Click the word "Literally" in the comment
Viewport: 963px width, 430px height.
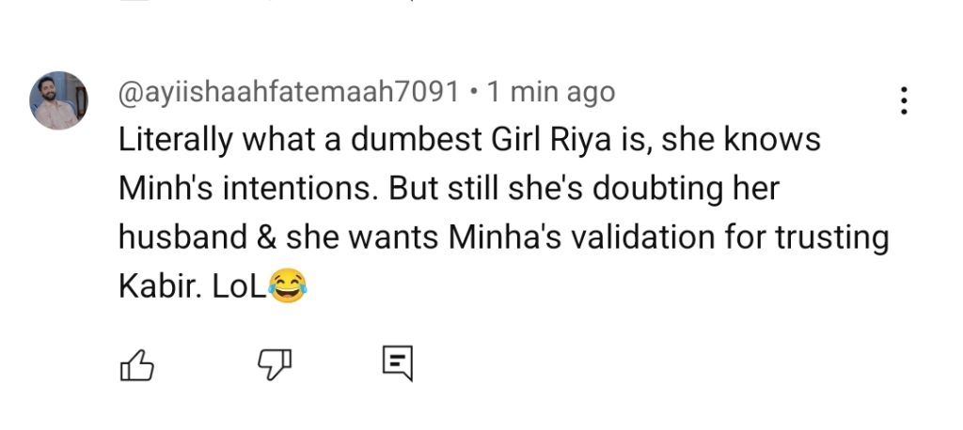[x=173, y=141]
